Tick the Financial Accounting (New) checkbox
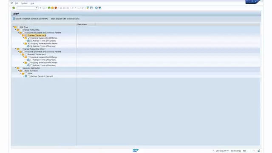The height and width of the screenshot is (153, 272). (x=21, y=49)
